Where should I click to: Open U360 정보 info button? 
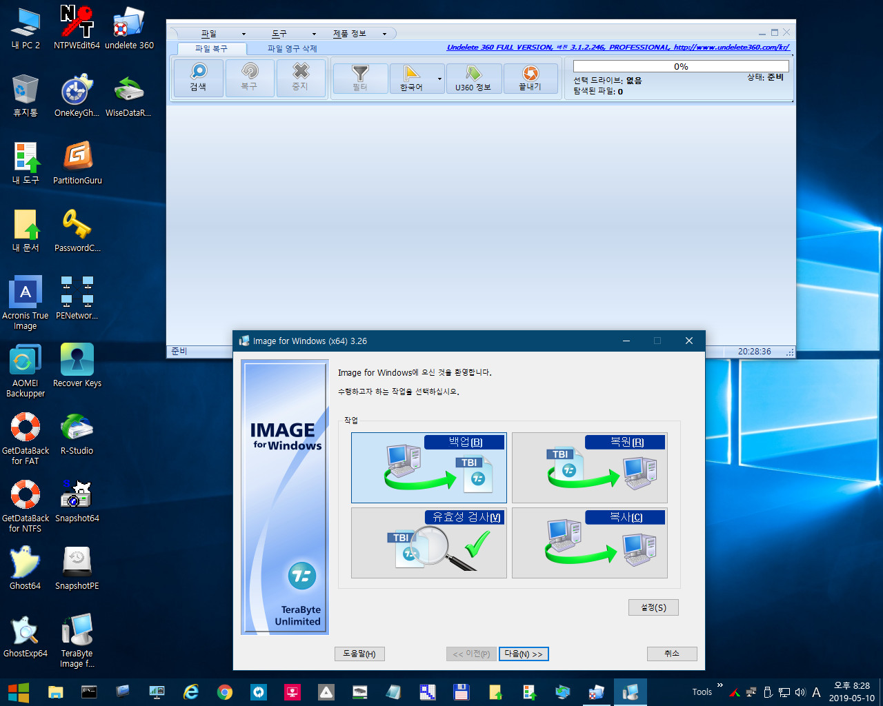click(473, 78)
